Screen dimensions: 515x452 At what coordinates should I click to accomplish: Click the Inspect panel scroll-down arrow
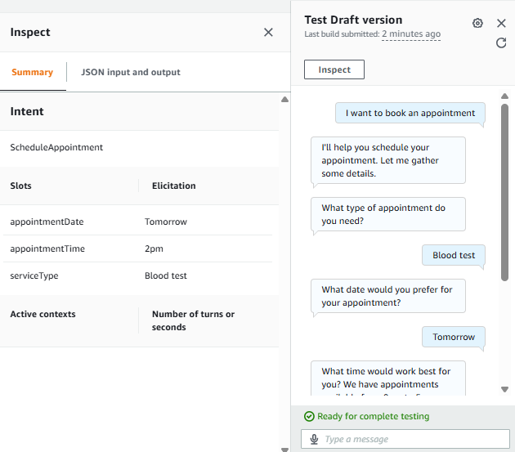(x=284, y=450)
